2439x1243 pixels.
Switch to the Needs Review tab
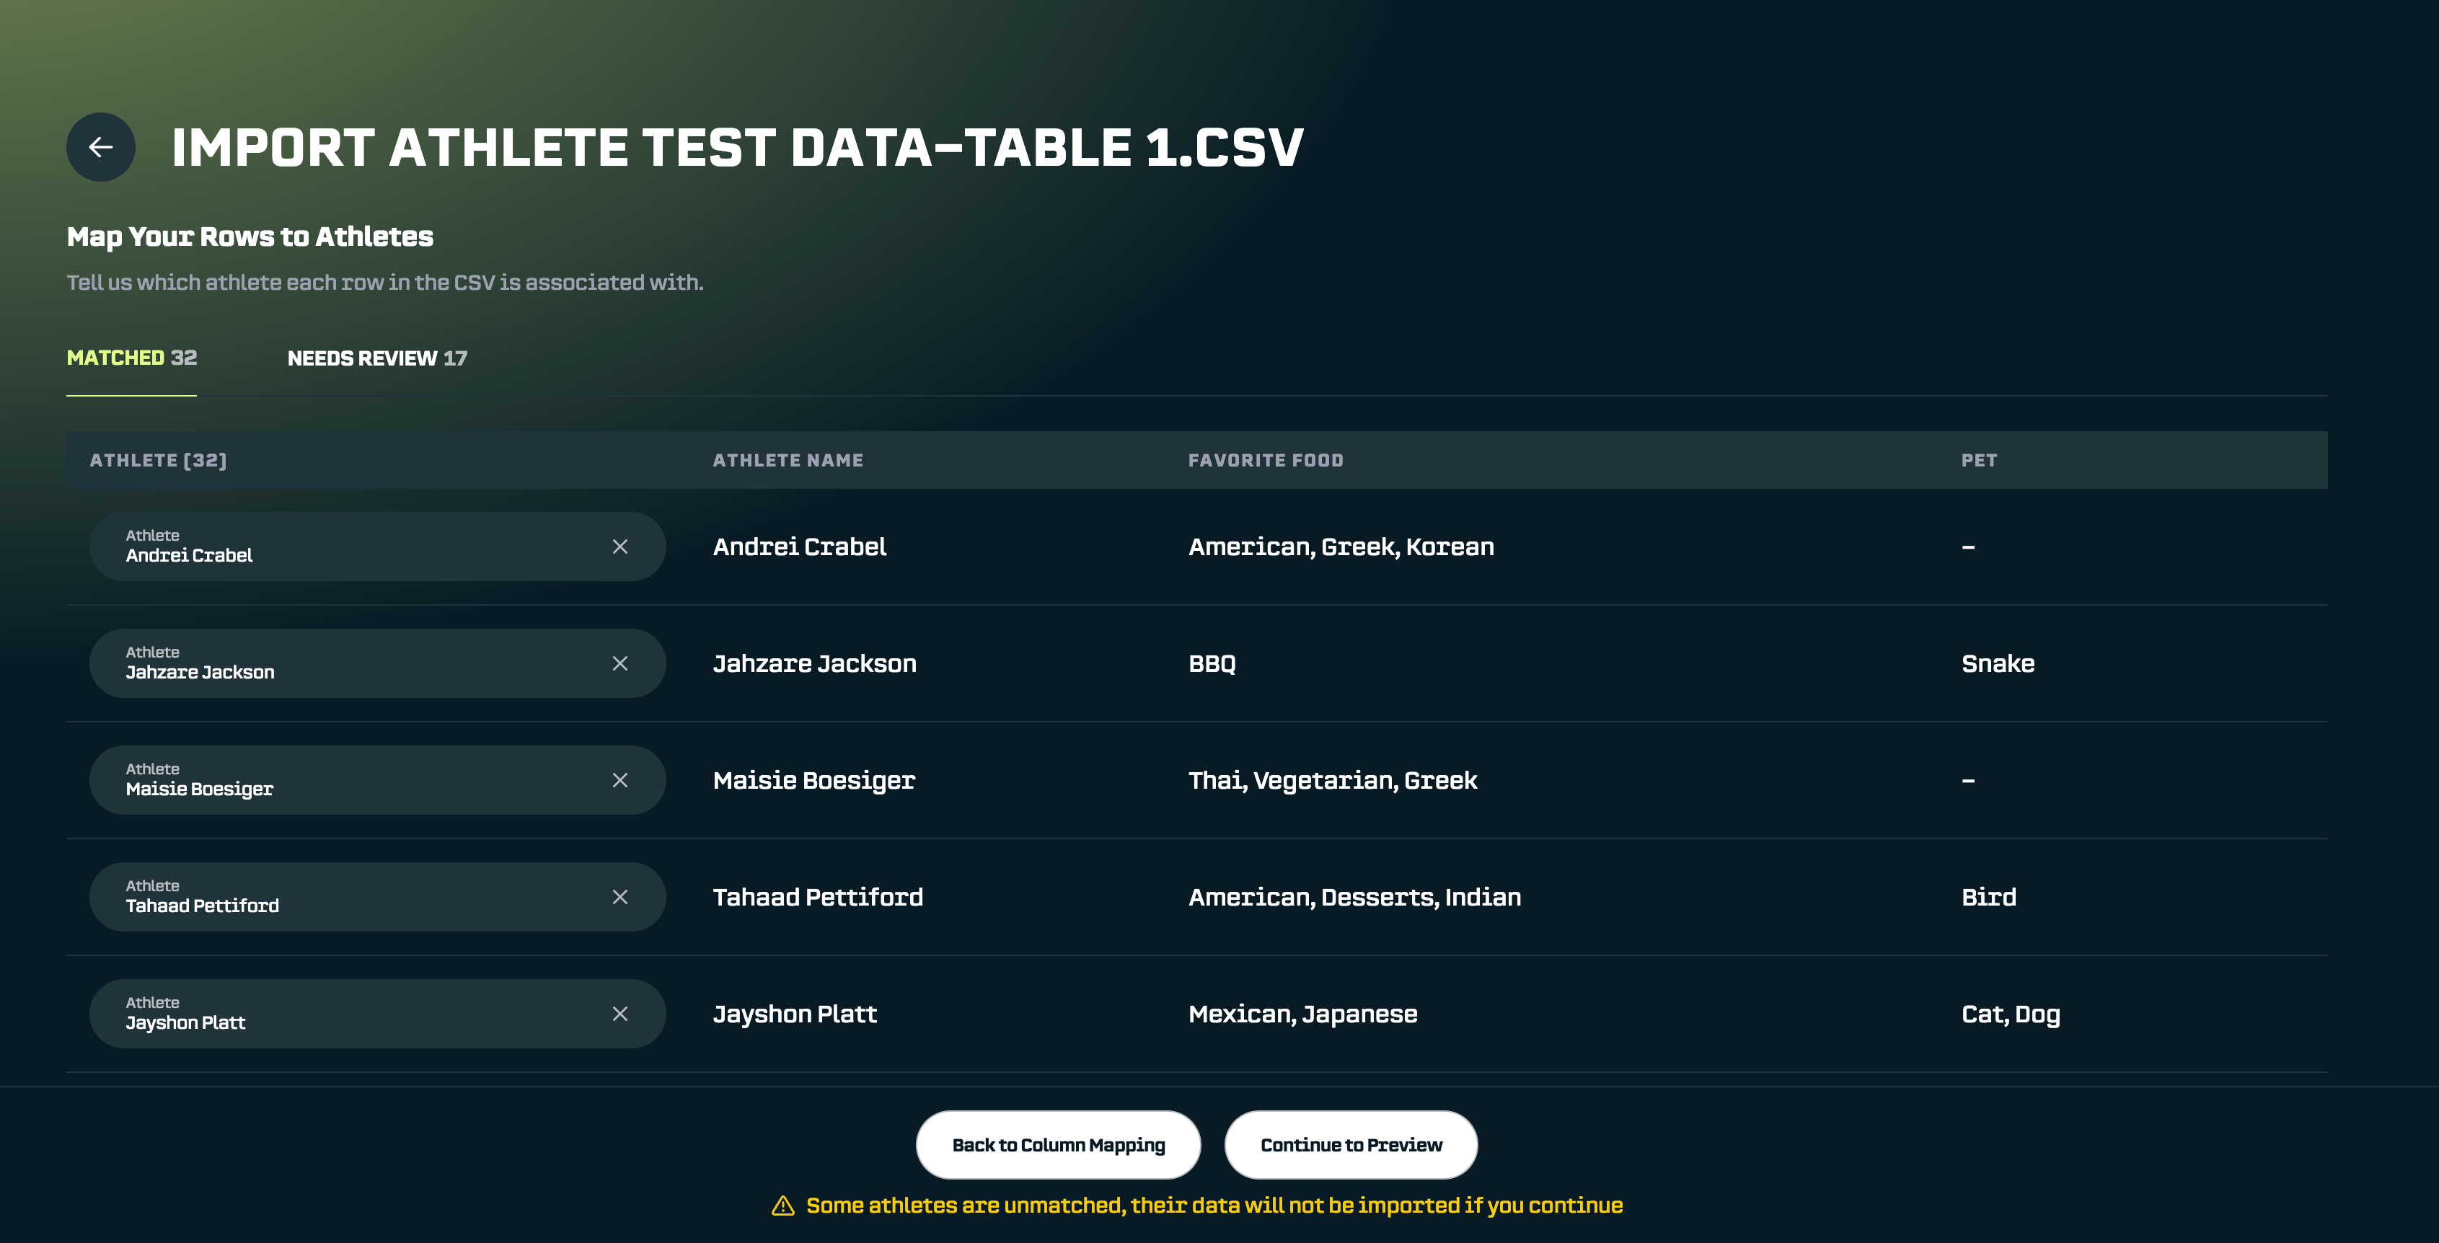click(377, 359)
